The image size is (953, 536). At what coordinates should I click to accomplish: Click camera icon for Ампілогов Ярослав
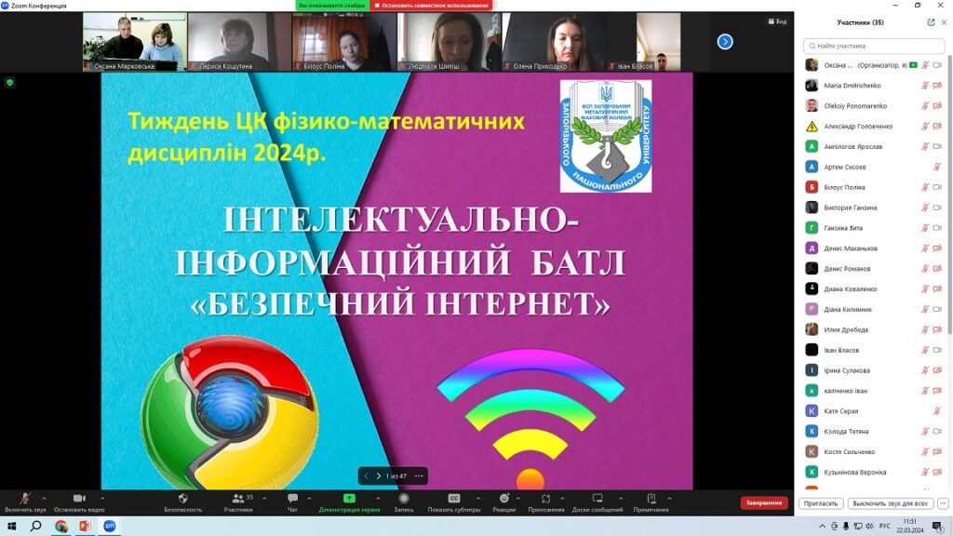tap(937, 146)
